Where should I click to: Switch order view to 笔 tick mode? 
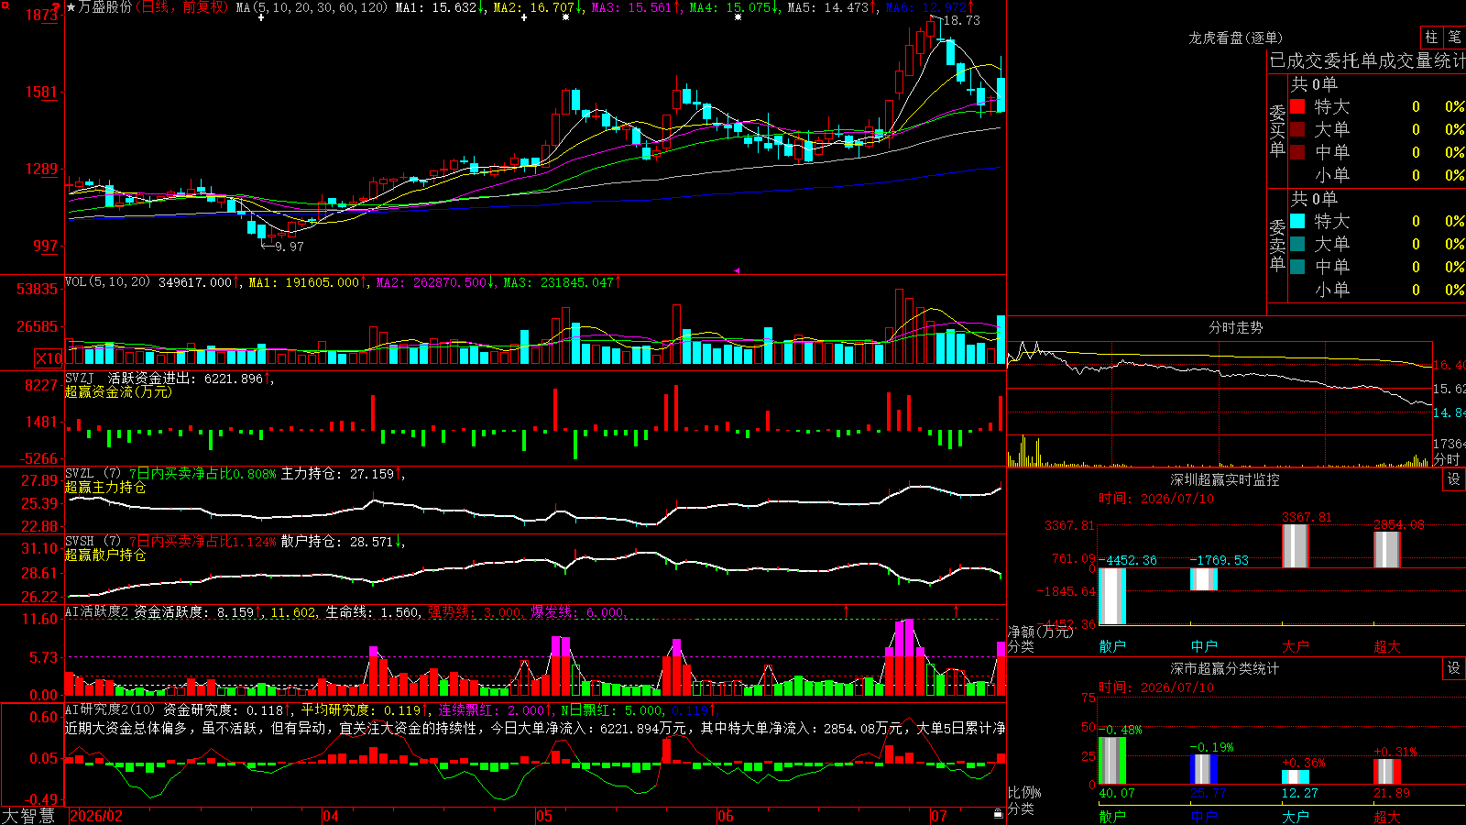tap(1454, 37)
